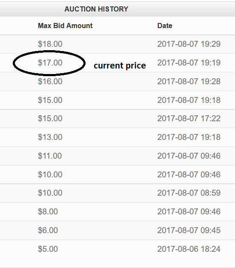The image size is (235, 268).
Task: Select the $15.00 bid at 17:22
Action: pyautogui.click(x=50, y=118)
